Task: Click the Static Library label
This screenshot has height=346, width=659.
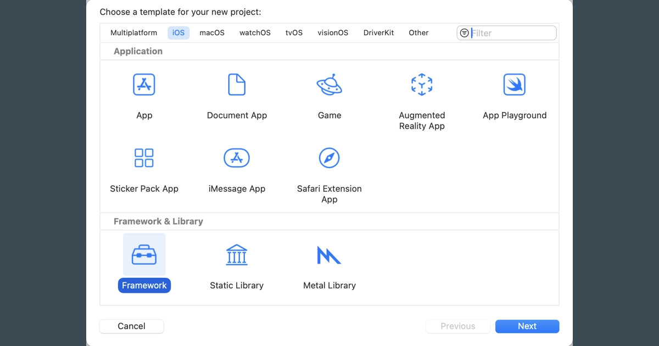Action: pyautogui.click(x=237, y=286)
